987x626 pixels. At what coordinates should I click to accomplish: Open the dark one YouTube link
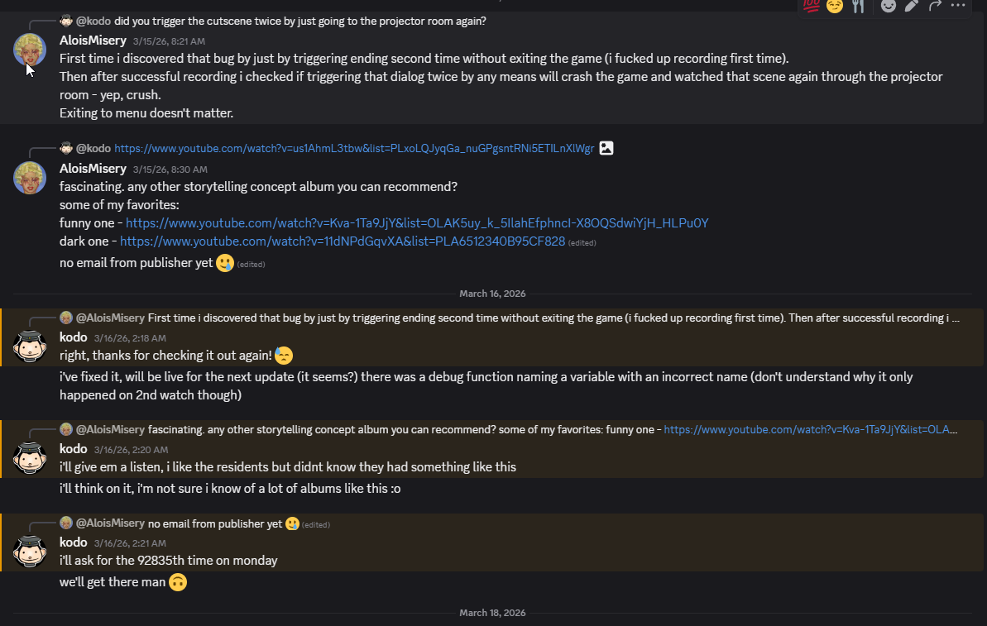pos(343,241)
